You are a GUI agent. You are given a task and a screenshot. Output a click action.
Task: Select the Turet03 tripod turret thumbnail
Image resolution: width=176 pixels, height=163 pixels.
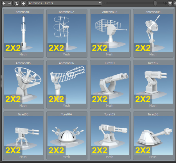[x=23, y=136]
